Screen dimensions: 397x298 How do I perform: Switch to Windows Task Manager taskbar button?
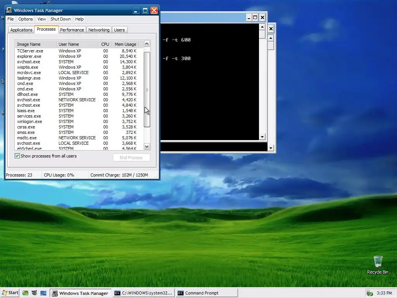pos(81,293)
